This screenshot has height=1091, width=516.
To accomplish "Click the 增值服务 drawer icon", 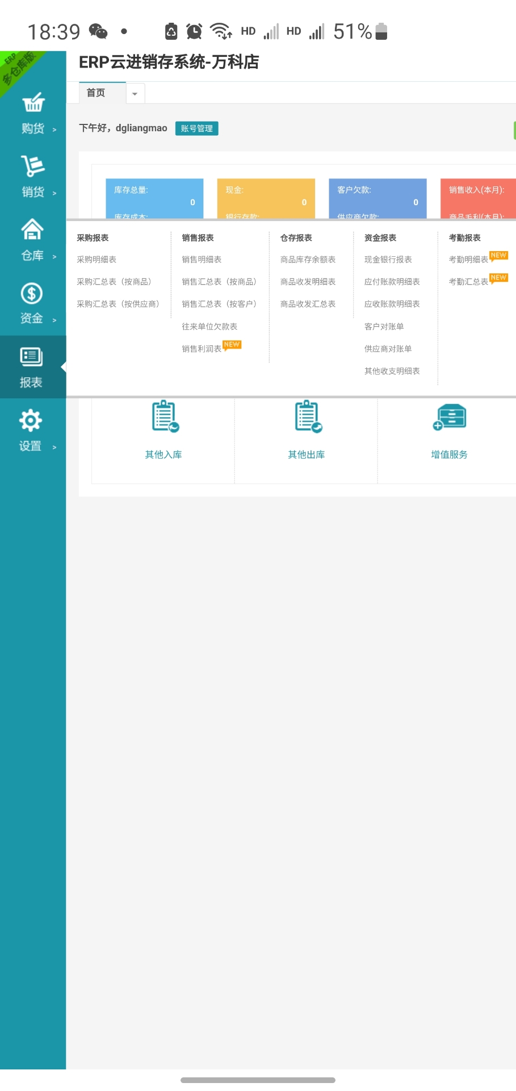I will (x=450, y=418).
